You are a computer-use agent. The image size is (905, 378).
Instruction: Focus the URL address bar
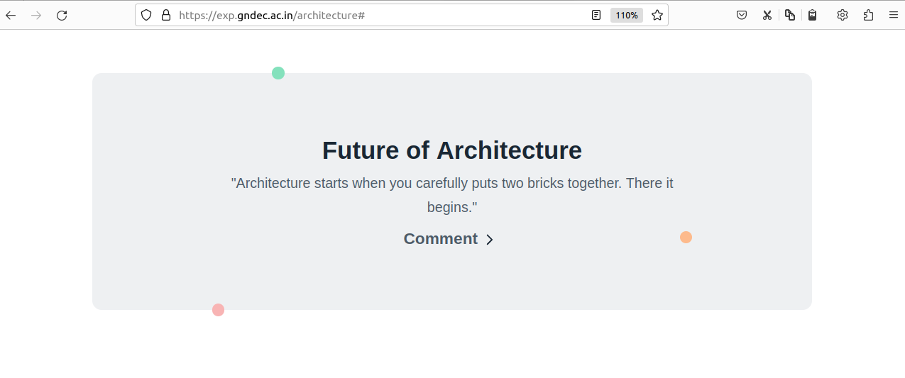[376, 15]
